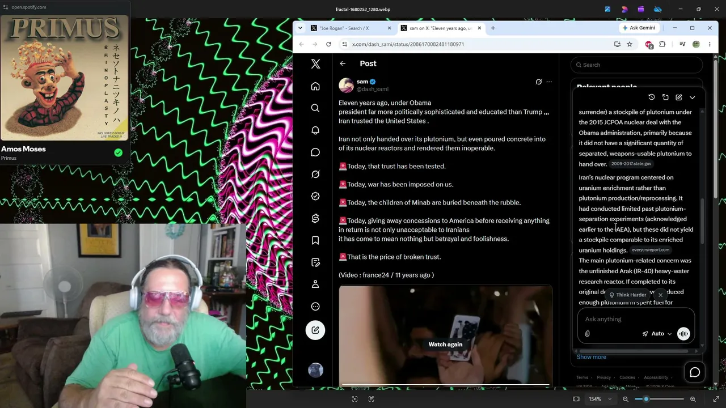Open Explore search icon in X sidebar
Viewport: 726px width, 408px height.
point(315,108)
